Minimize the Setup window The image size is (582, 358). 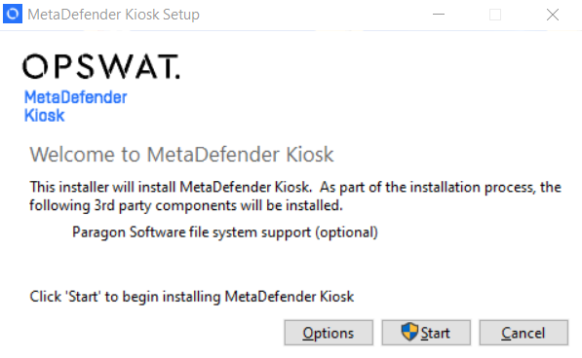439,15
